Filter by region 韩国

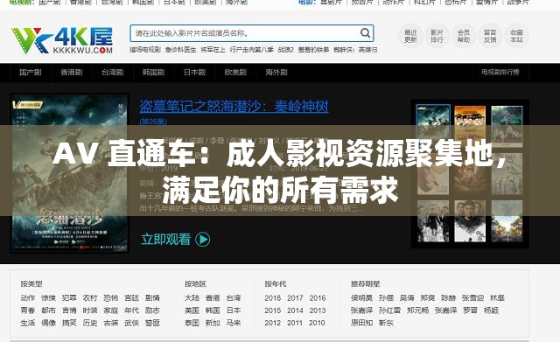[213, 311]
